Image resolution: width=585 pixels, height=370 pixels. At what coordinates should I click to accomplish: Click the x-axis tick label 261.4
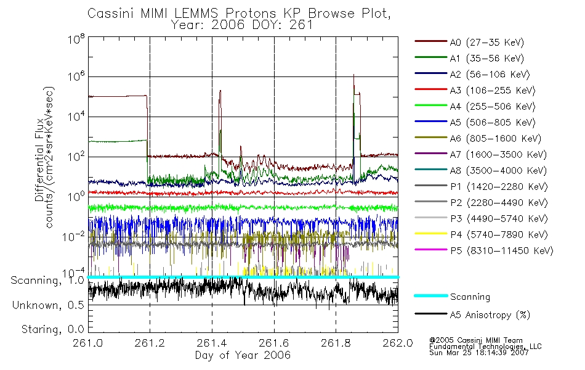point(212,343)
